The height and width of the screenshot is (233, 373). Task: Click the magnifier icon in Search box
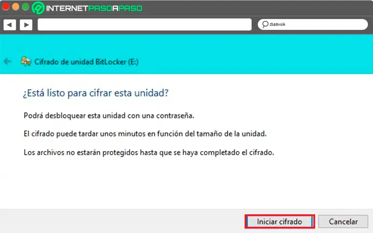tap(265, 24)
